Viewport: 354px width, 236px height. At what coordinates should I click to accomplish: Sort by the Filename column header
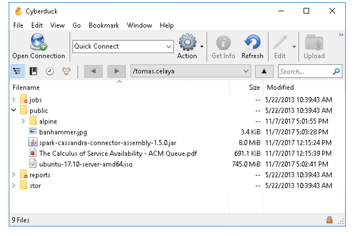(120, 87)
